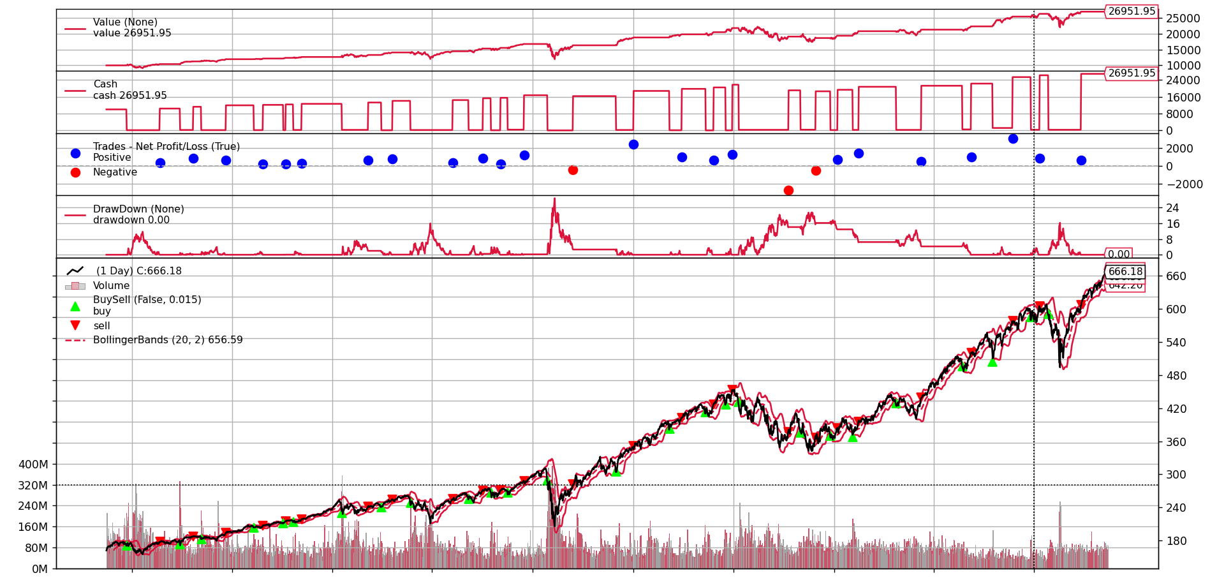The width and height of the screenshot is (1210, 580).
Task: Click the blue Positive trades legend dot
Action: coord(75,153)
